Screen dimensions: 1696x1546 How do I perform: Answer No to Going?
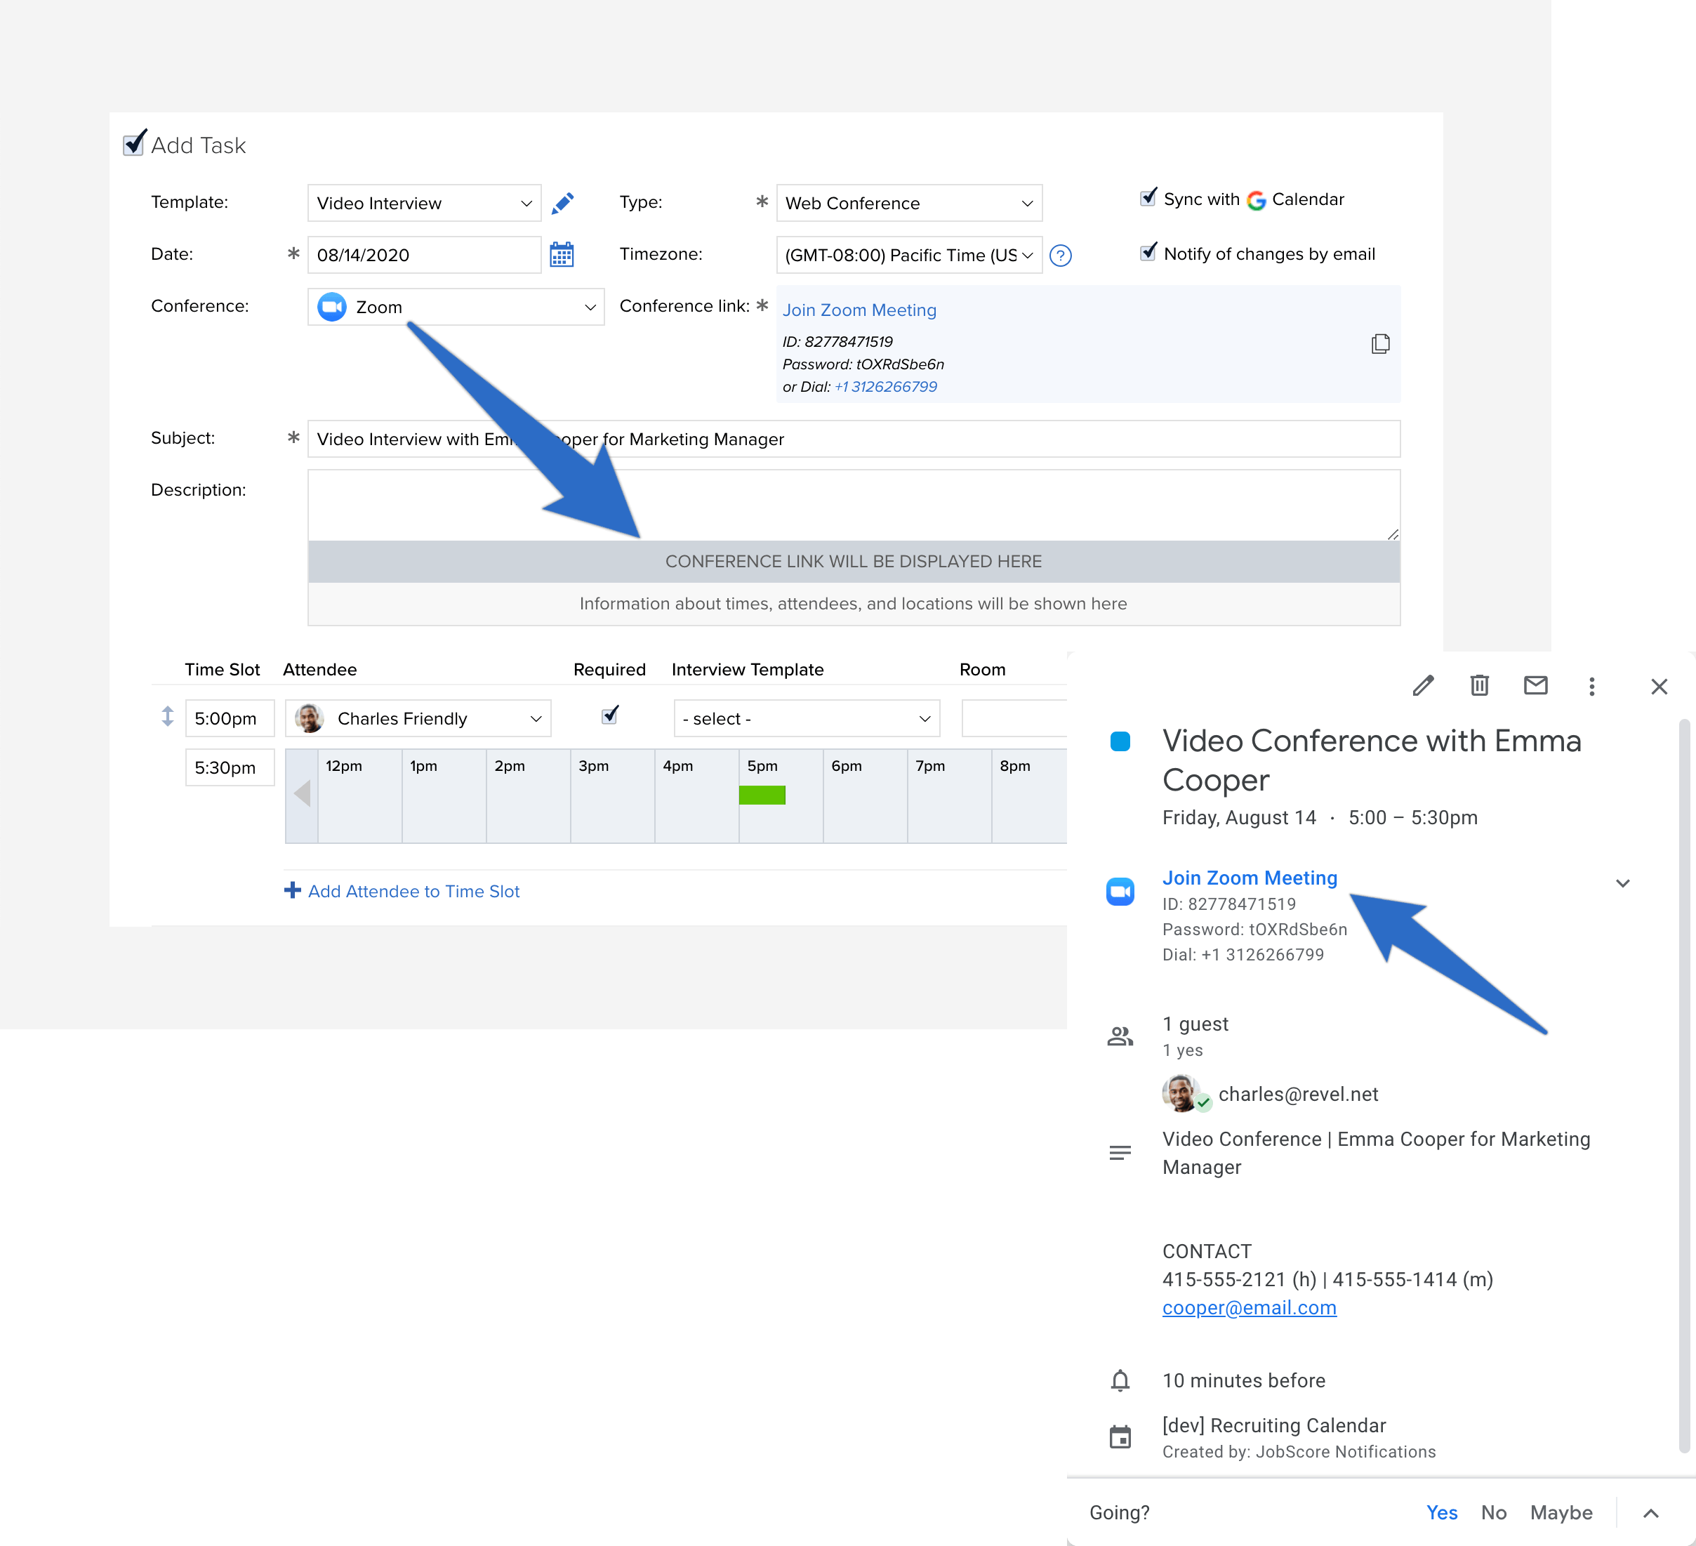click(x=1493, y=1512)
